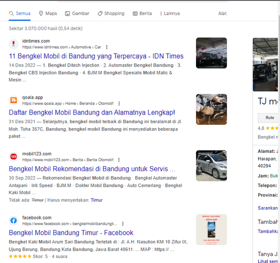
Task: Open the Alat tools button
Action: [x=222, y=13]
